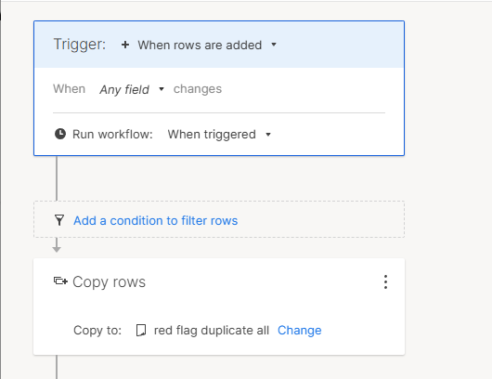Click the Copy rows action icon
This screenshot has height=379, width=492.
[x=60, y=281]
